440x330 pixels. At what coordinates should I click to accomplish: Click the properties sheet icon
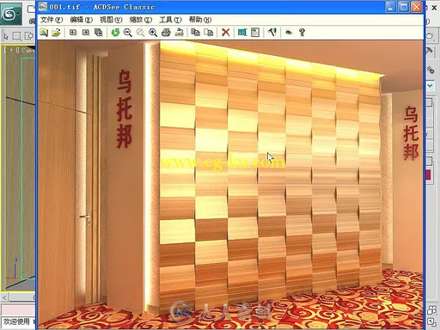click(x=255, y=33)
